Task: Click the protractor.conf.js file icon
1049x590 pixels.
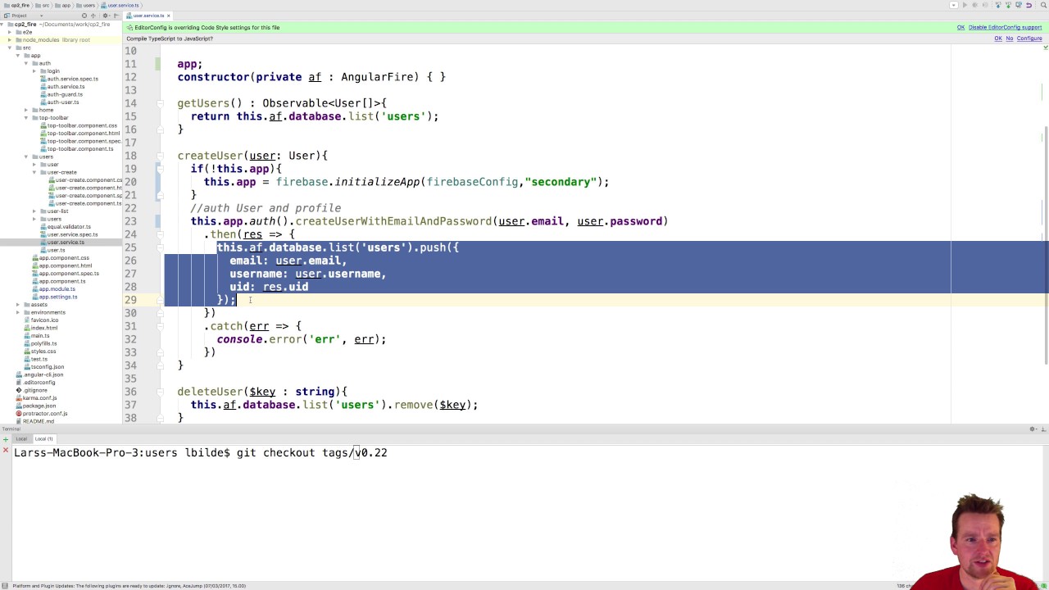Action: pyautogui.click(x=19, y=414)
